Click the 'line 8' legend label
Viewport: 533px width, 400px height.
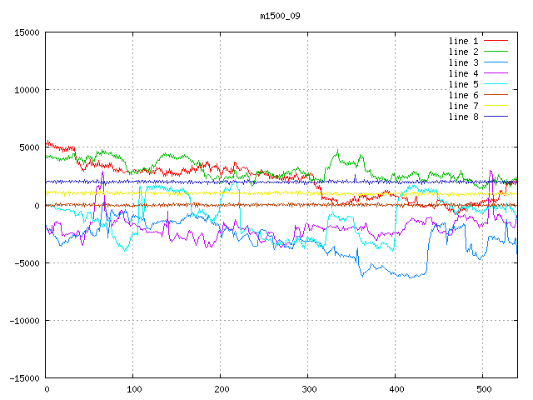click(463, 117)
